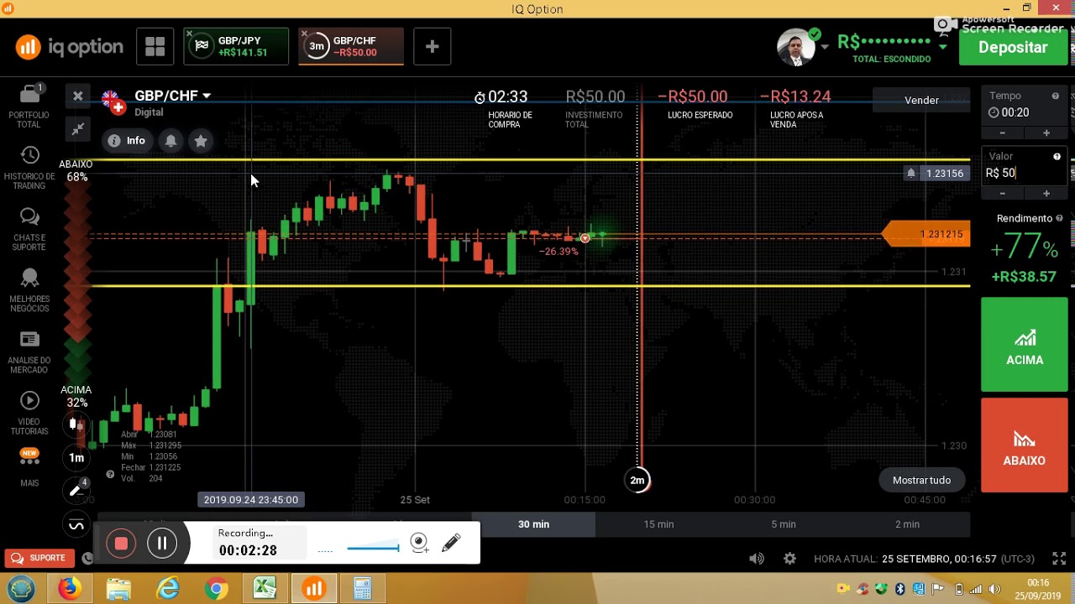The image size is (1075, 604).
Task: Open Firefox from the taskbar
Action: (70, 589)
